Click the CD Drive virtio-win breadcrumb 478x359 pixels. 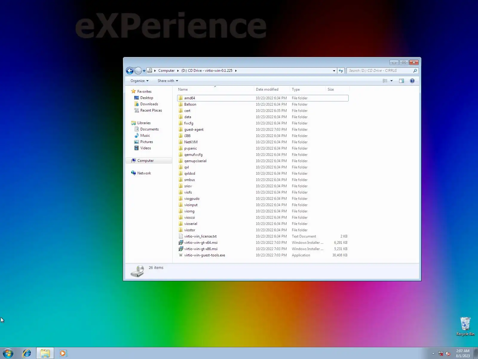(x=207, y=71)
